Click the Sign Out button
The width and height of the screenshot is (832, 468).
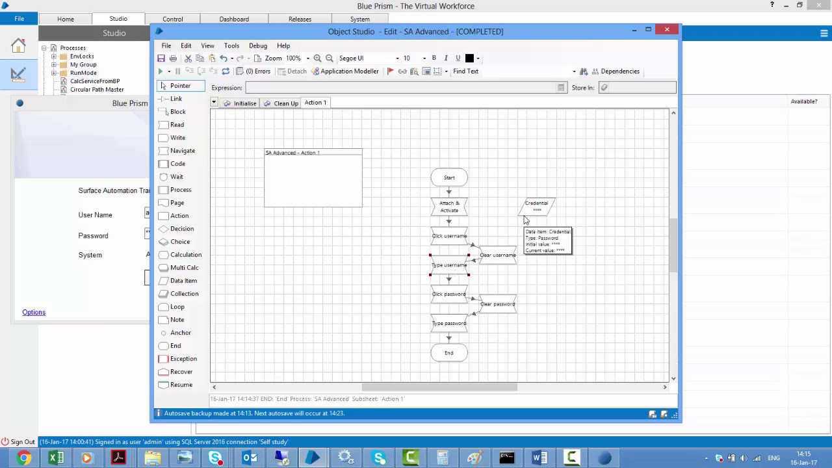point(18,442)
